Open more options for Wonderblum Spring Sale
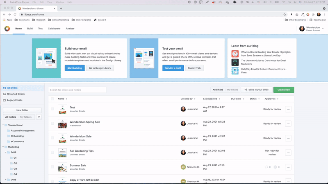 coord(288,124)
